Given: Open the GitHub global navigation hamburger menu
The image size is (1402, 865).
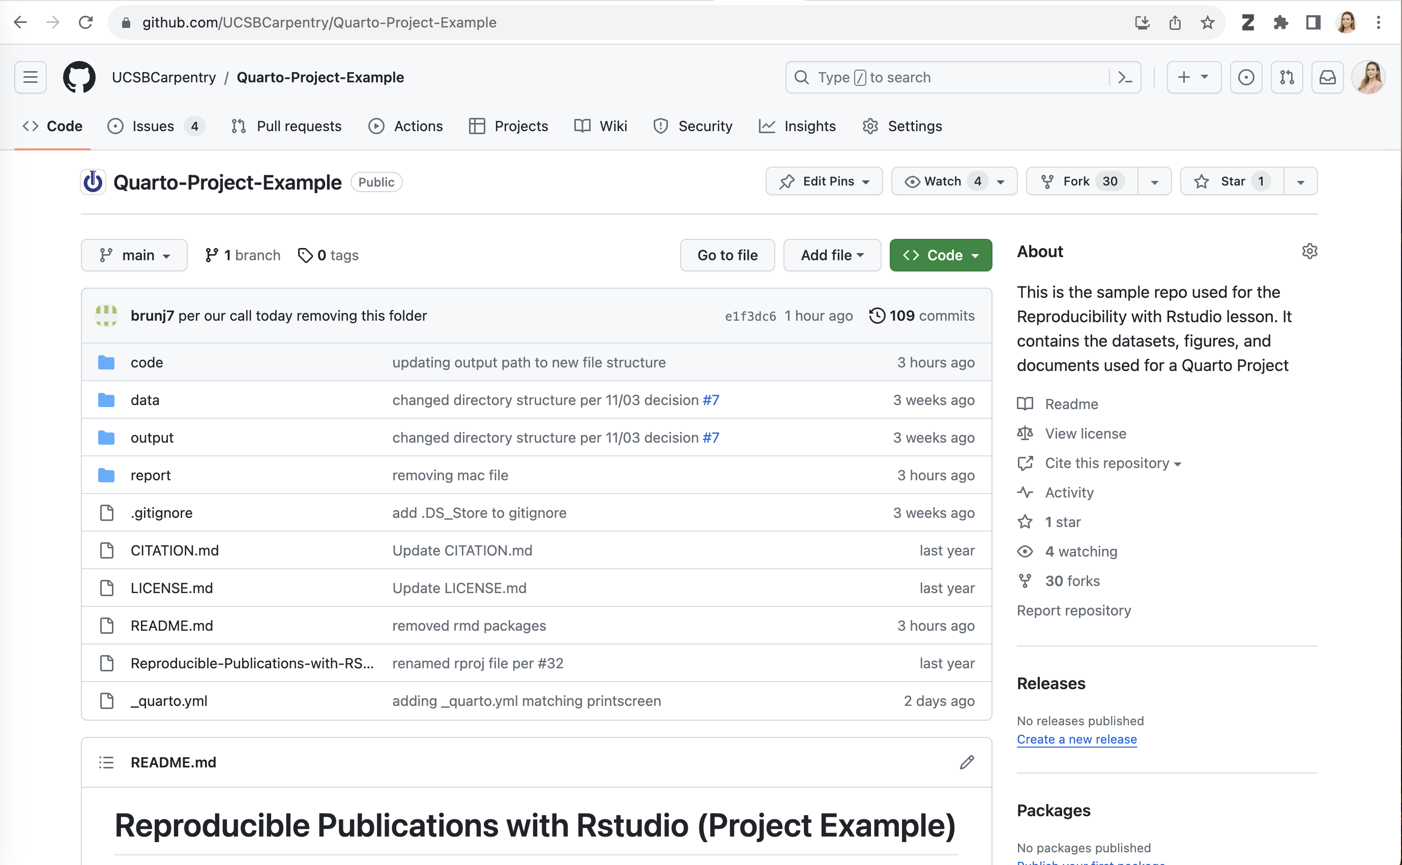Looking at the screenshot, I should coord(31,77).
